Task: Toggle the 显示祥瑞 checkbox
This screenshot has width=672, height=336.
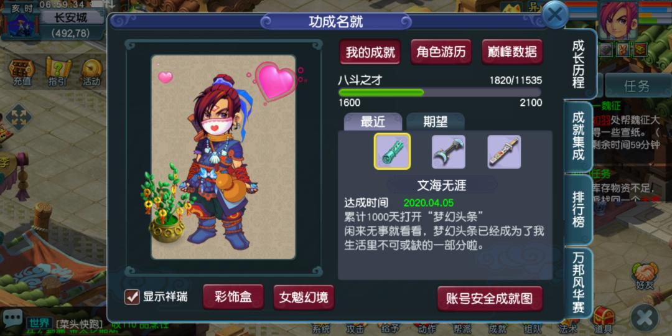Action: 132,297
